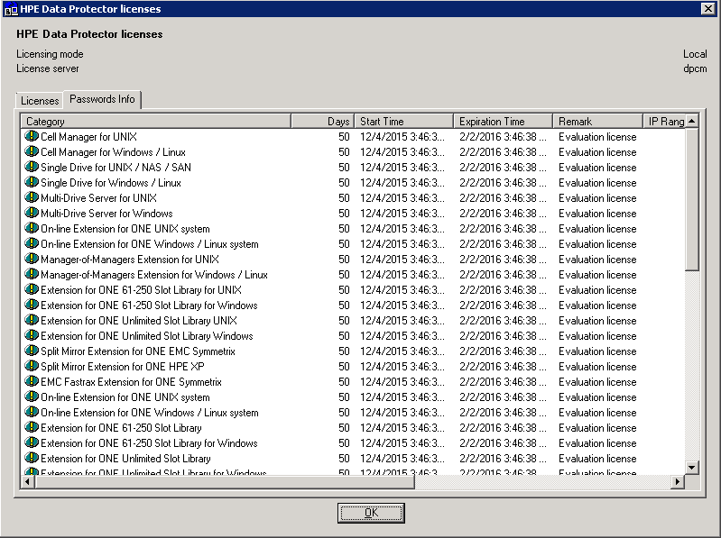Click the vertical scrollbar up arrow
This screenshot has height=538, width=721.
(x=691, y=121)
